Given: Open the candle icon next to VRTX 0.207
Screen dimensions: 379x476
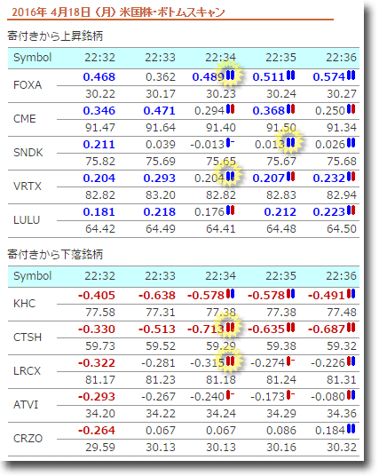Looking at the screenshot, I should pos(291,176).
